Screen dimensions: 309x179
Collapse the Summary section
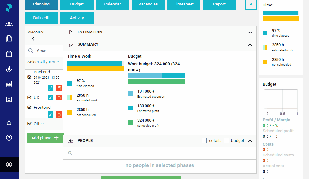pos(250,45)
